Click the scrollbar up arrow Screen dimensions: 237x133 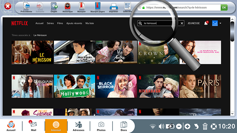pyautogui.click(x=232, y=19)
